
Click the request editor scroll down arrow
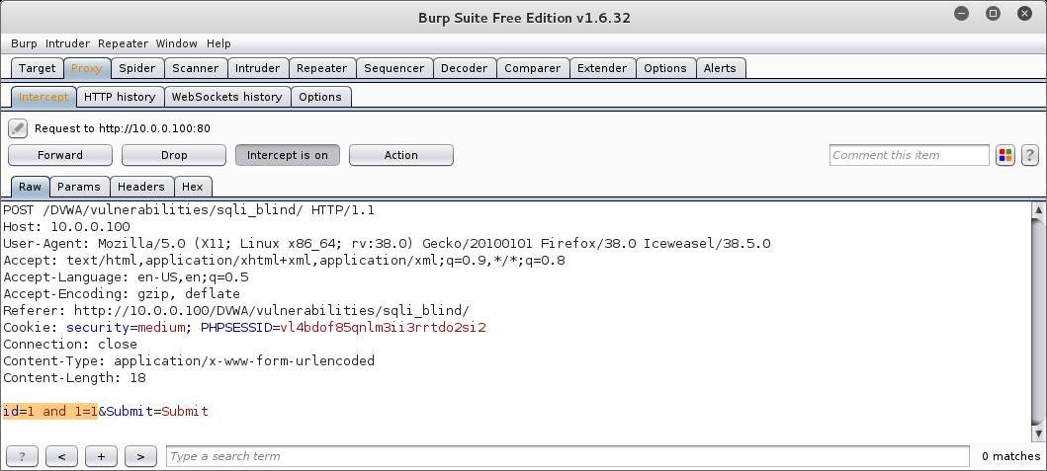pos(1038,434)
